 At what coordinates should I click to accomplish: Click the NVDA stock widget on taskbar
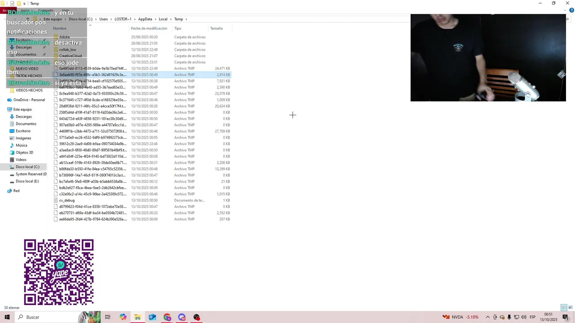461,317
